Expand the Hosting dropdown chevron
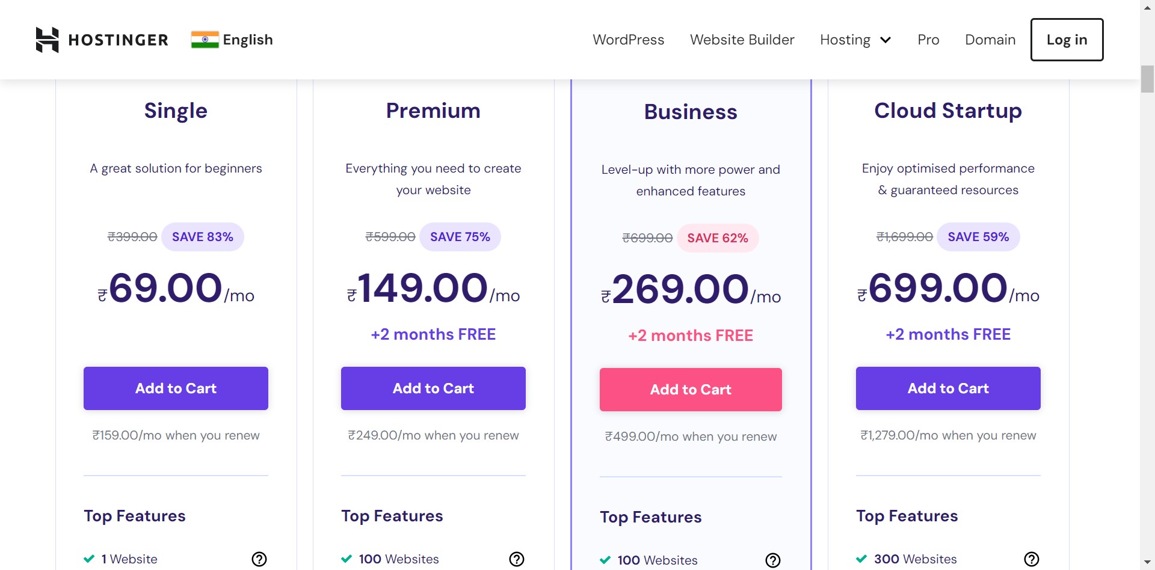The image size is (1155, 570). [885, 40]
